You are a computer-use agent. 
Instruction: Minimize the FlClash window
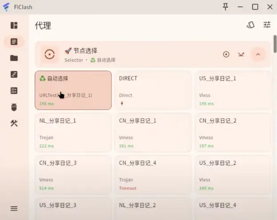pos(240,7)
